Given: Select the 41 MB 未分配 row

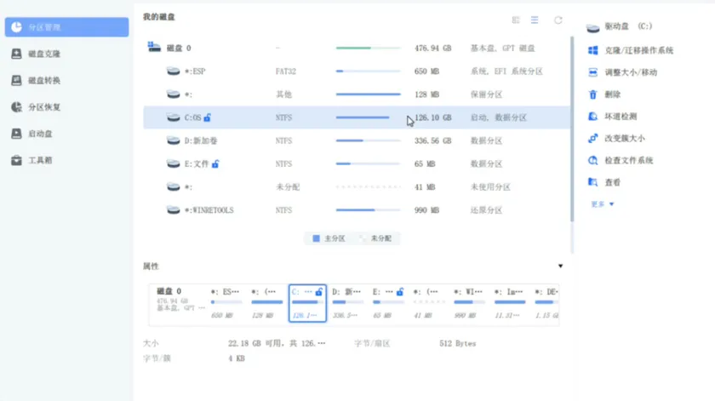Looking at the screenshot, I should [357, 187].
